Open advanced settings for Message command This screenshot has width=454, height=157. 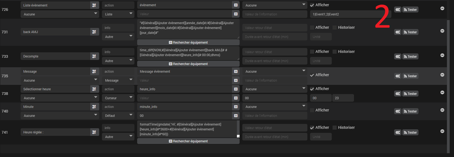coord(398,76)
